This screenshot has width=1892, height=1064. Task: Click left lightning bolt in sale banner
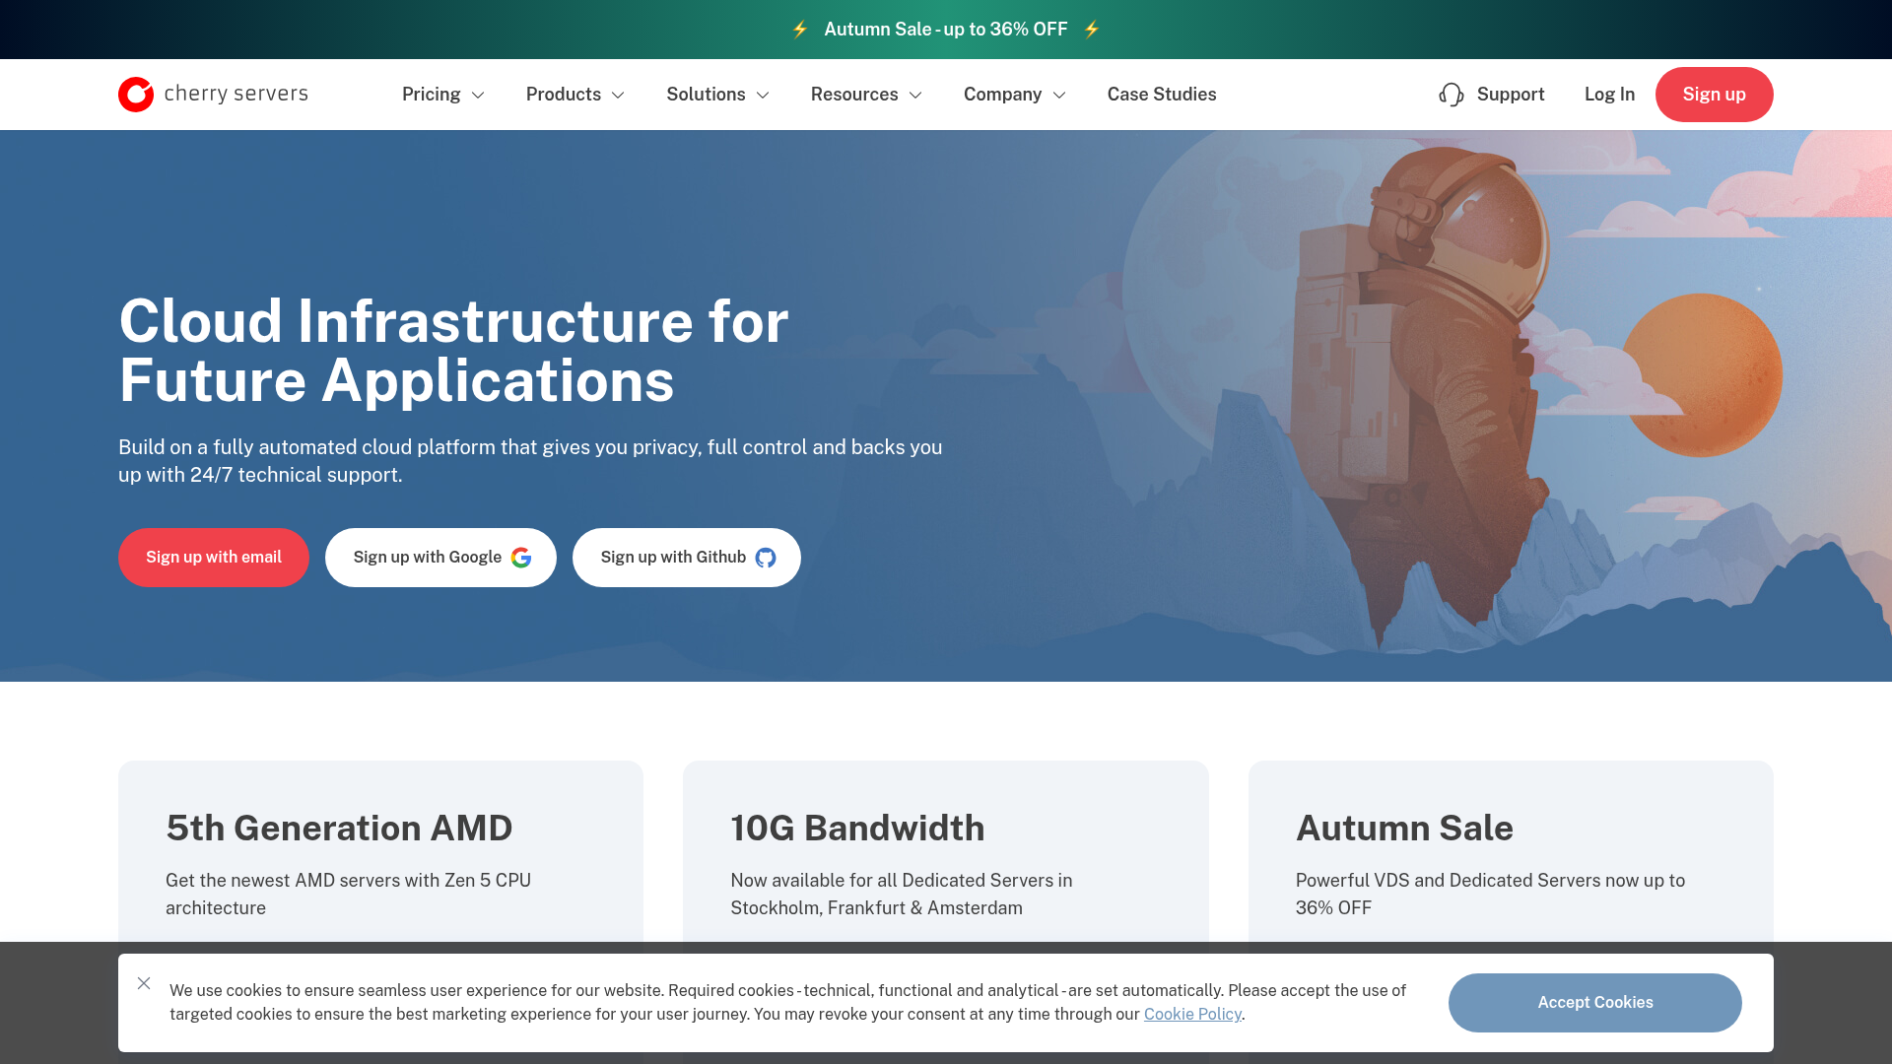point(800,30)
